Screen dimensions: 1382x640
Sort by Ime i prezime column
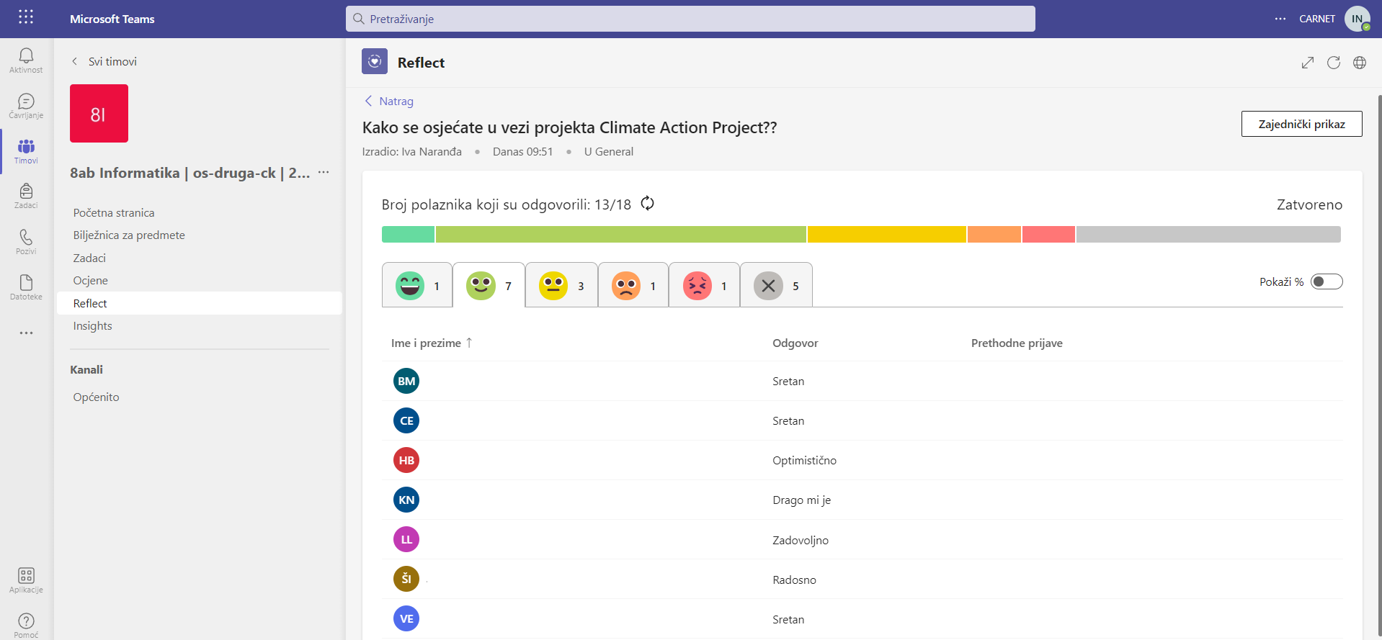click(x=431, y=343)
